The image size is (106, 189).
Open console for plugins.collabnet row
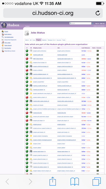pyautogui.click(x=97, y=70)
